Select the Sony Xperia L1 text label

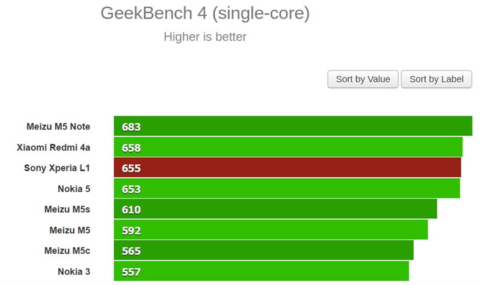pyautogui.click(x=57, y=168)
